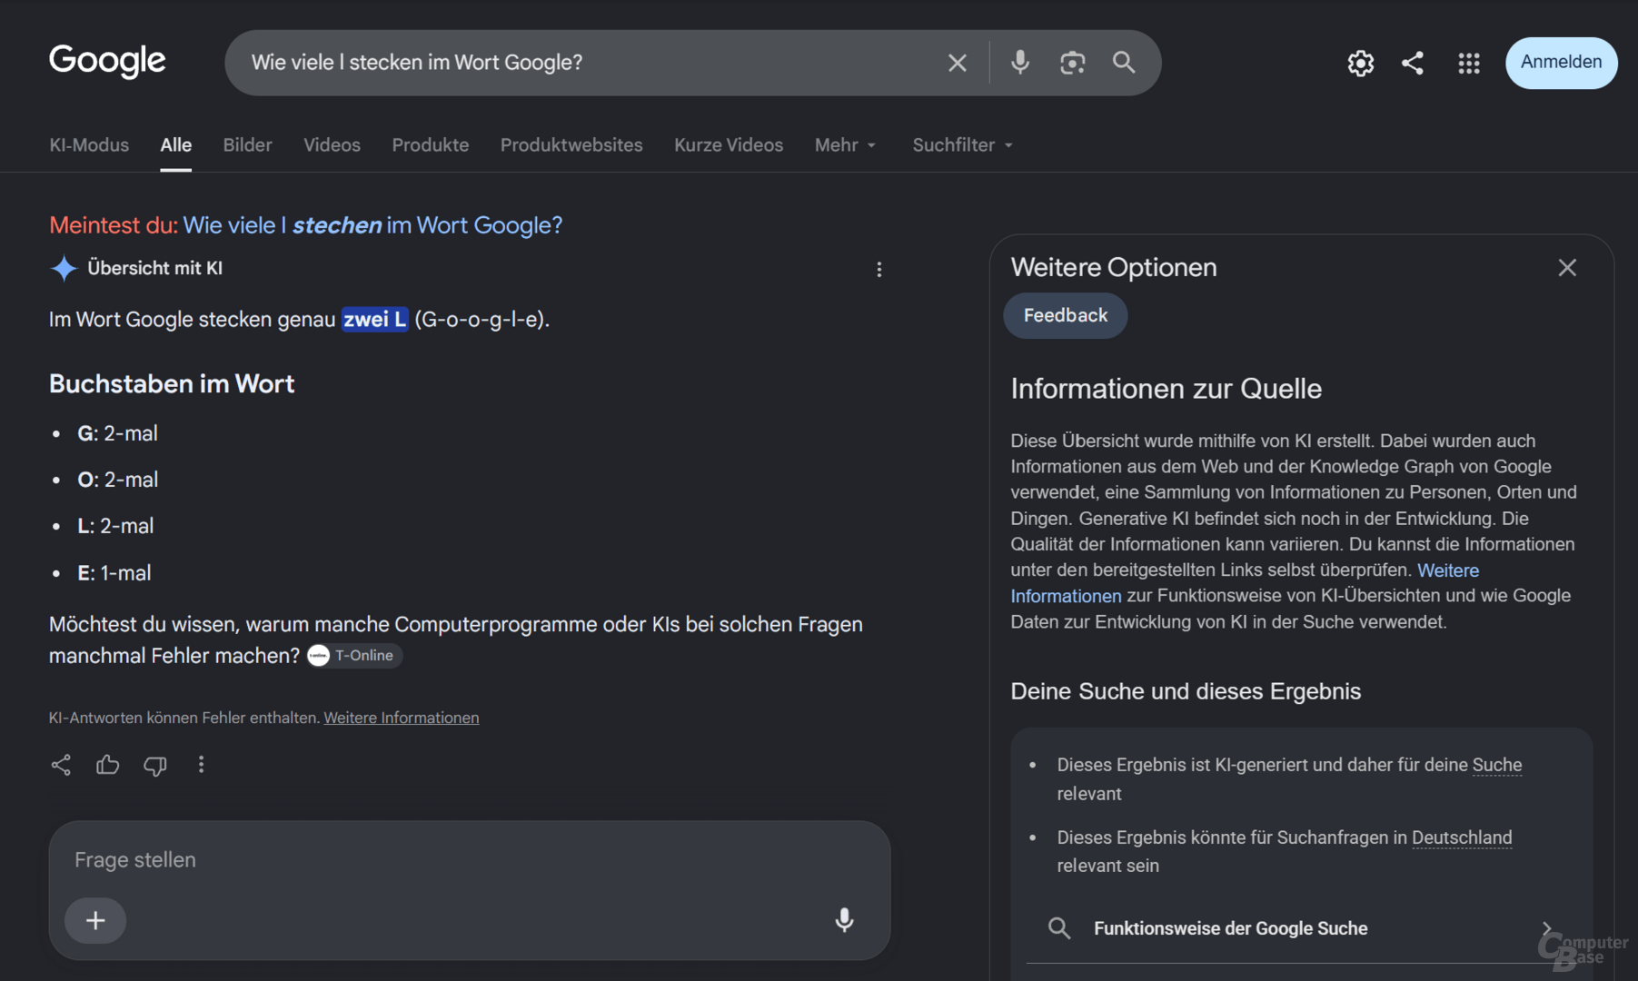Image resolution: width=1638 pixels, height=981 pixels.
Task: Go to the Produkte tab
Action: click(x=431, y=145)
